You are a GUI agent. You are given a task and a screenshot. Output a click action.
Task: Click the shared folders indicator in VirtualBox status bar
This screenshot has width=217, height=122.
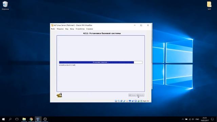127,101
